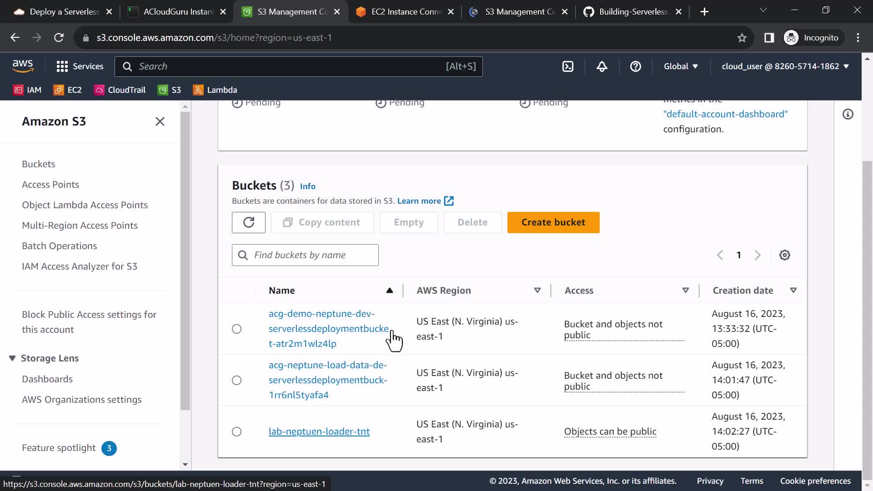Screen dimensions: 873x491
Task: Click the refresh buckets button
Action: pos(248,222)
